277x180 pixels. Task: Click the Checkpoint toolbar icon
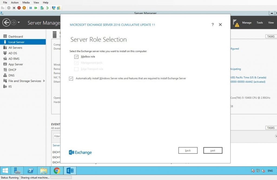pos(42,8)
